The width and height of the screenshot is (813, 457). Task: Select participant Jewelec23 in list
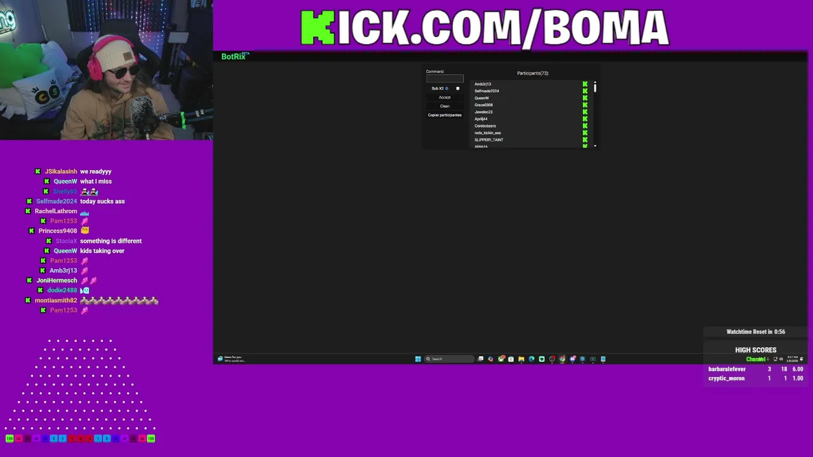tap(483, 112)
